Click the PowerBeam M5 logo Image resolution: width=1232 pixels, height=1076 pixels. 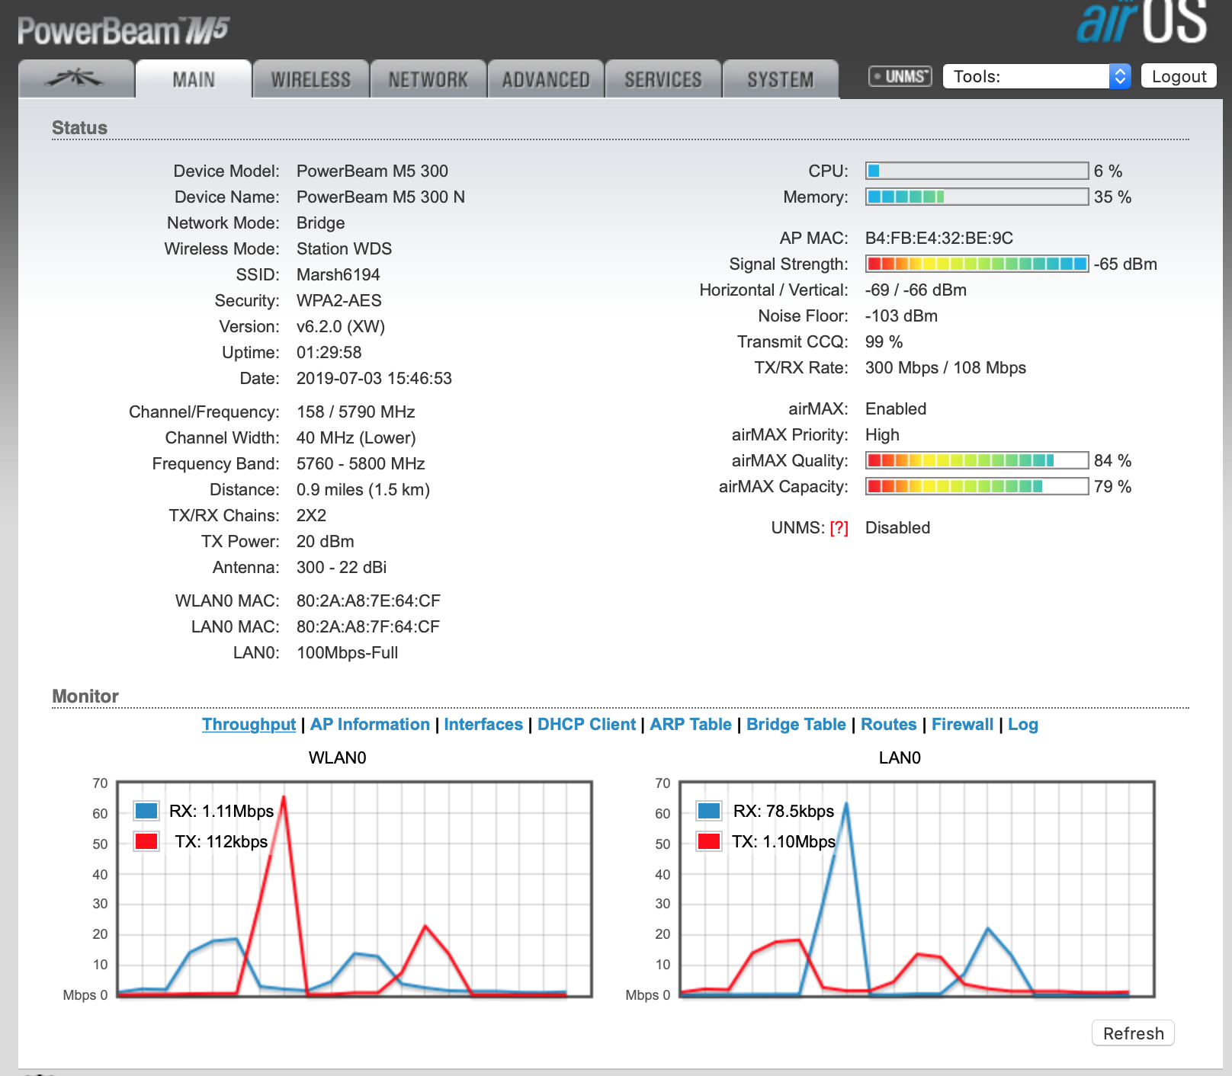[124, 30]
